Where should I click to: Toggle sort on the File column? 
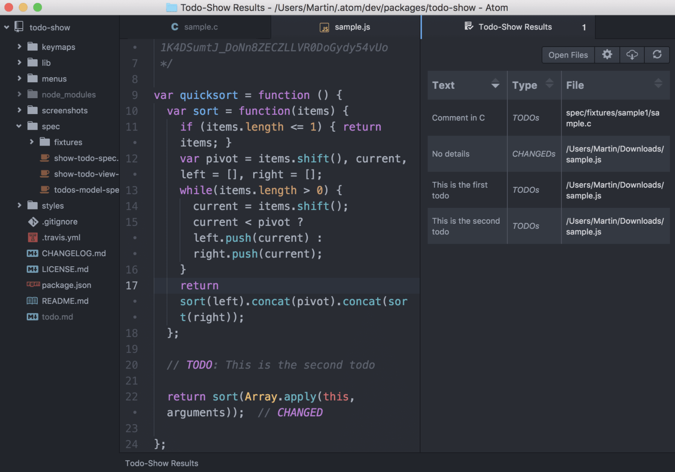point(658,84)
